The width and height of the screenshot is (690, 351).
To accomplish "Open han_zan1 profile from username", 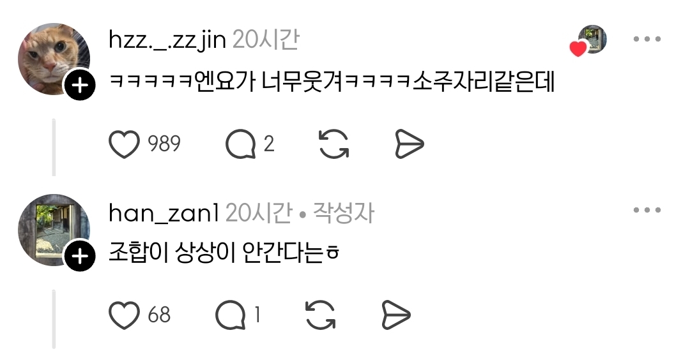I will 164,214.
